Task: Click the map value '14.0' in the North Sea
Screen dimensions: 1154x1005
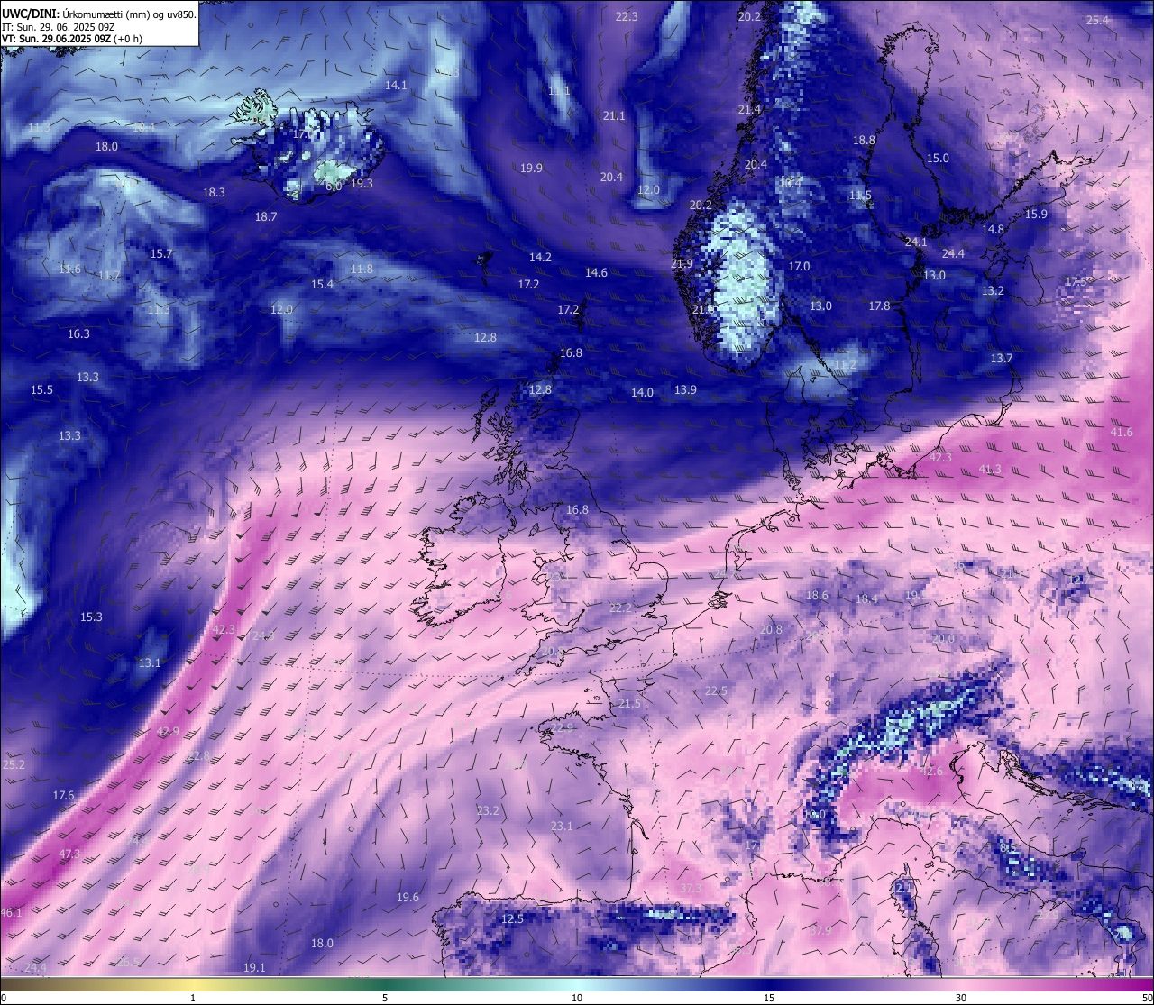Action: [642, 392]
